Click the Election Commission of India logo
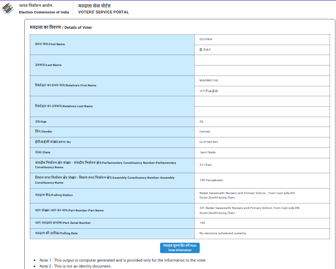Screen dimensions: 336x269 [x=8, y=8]
